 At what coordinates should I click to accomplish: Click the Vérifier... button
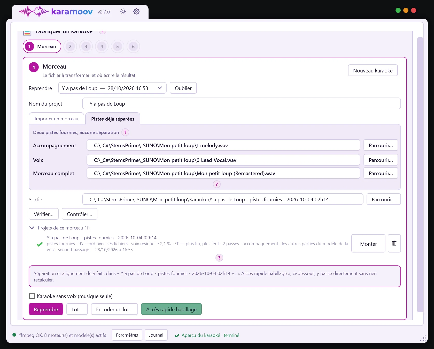tap(44, 214)
